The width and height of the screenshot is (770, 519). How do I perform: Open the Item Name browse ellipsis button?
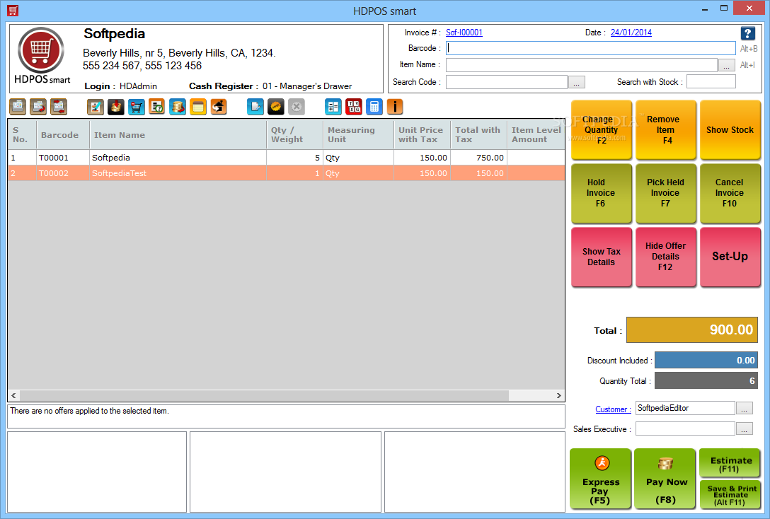pos(727,65)
